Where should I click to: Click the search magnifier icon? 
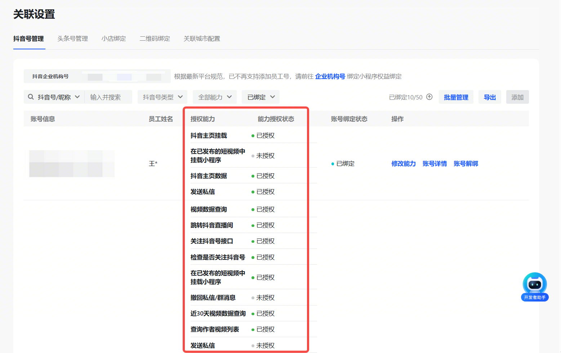(31, 97)
